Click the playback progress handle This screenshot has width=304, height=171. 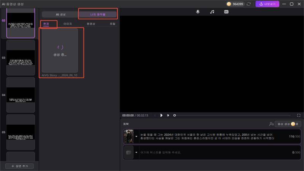(x=174, y=116)
